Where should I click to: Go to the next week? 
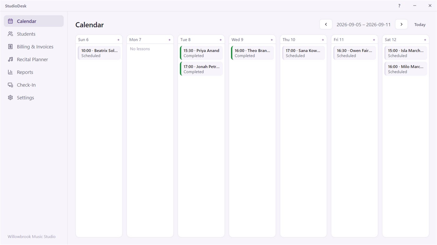(x=401, y=24)
